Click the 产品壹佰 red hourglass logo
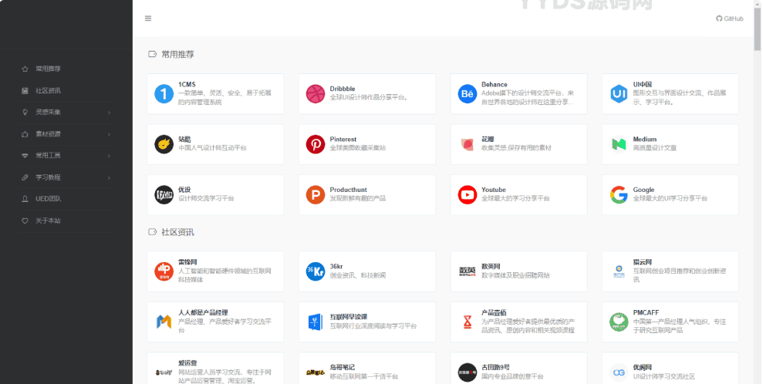This screenshot has height=384, width=763. coord(468,322)
